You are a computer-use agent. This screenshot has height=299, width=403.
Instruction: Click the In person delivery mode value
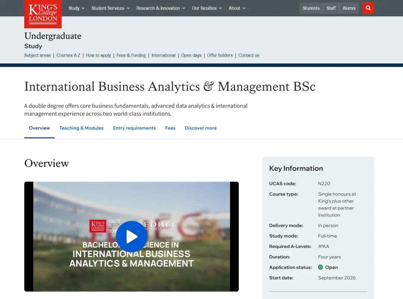(x=328, y=225)
